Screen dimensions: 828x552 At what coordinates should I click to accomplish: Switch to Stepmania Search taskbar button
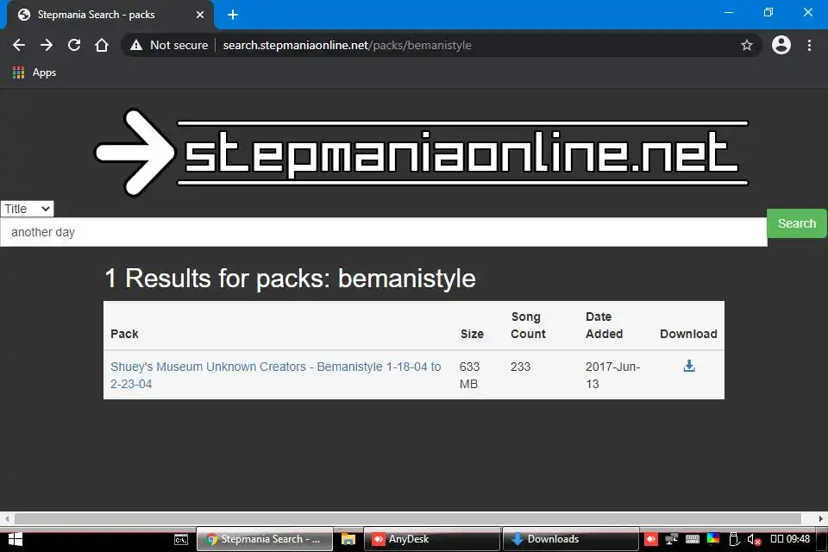tap(265, 539)
